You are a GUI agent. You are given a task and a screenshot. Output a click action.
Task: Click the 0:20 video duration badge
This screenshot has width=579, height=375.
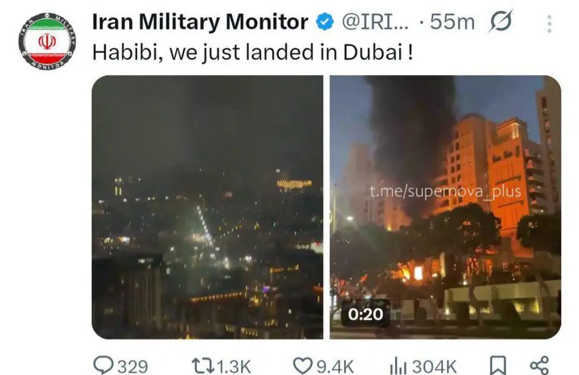tap(366, 314)
